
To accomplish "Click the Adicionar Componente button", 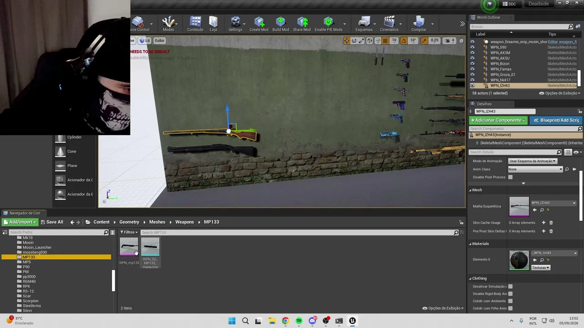I will tap(498, 120).
